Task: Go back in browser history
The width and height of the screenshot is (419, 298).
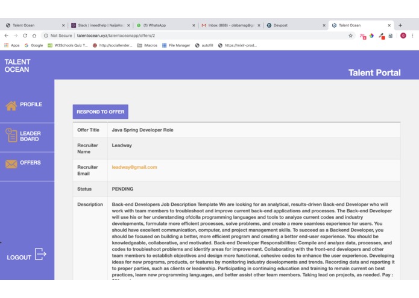Action: [x=7, y=36]
